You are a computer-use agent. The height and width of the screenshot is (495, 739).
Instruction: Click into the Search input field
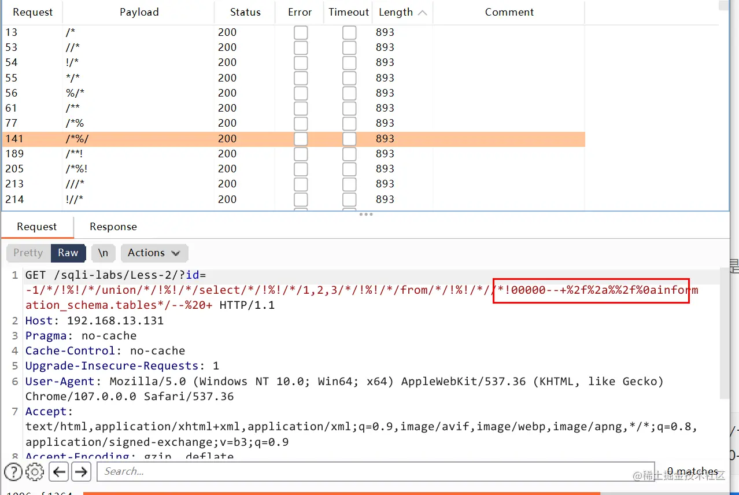click(376, 472)
